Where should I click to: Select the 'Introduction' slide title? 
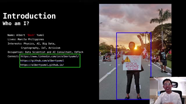click(29, 16)
